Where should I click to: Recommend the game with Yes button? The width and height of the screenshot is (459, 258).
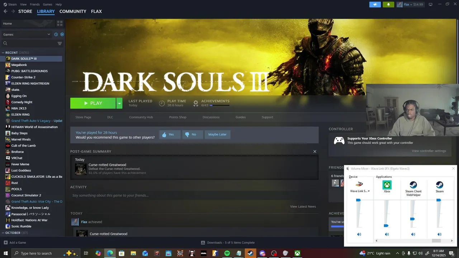pyautogui.click(x=170, y=134)
